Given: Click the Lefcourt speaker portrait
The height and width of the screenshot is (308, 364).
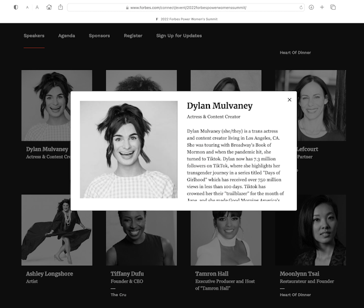Looking at the screenshot, I should pos(321,105).
